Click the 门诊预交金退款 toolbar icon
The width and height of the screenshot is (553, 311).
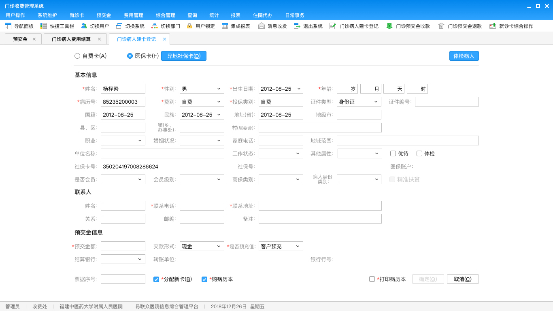441,26
